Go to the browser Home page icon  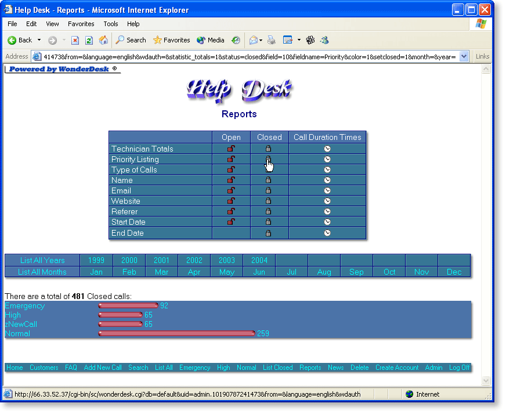tap(103, 41)
